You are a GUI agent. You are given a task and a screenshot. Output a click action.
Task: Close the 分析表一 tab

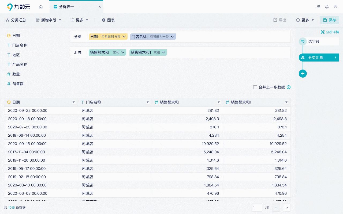point(100,7)
